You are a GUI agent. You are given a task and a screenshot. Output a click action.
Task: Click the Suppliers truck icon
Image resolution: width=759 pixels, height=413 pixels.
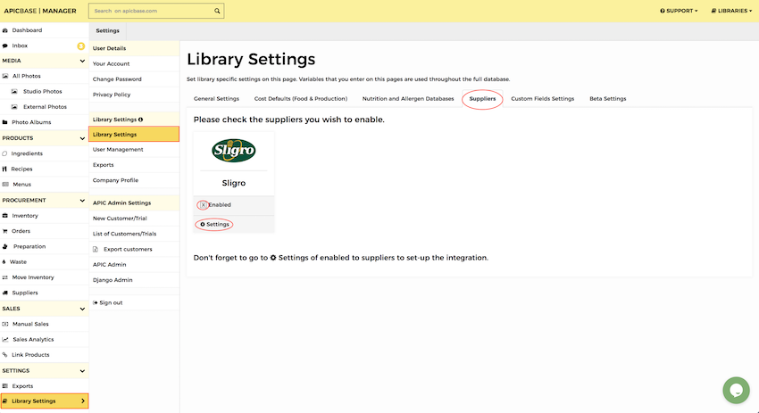coord(4,293)
